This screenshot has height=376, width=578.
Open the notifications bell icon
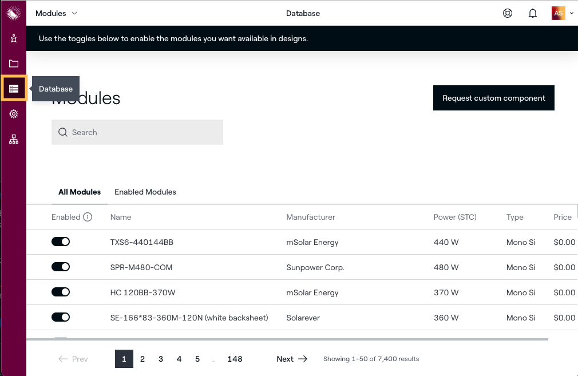point(532,13)
